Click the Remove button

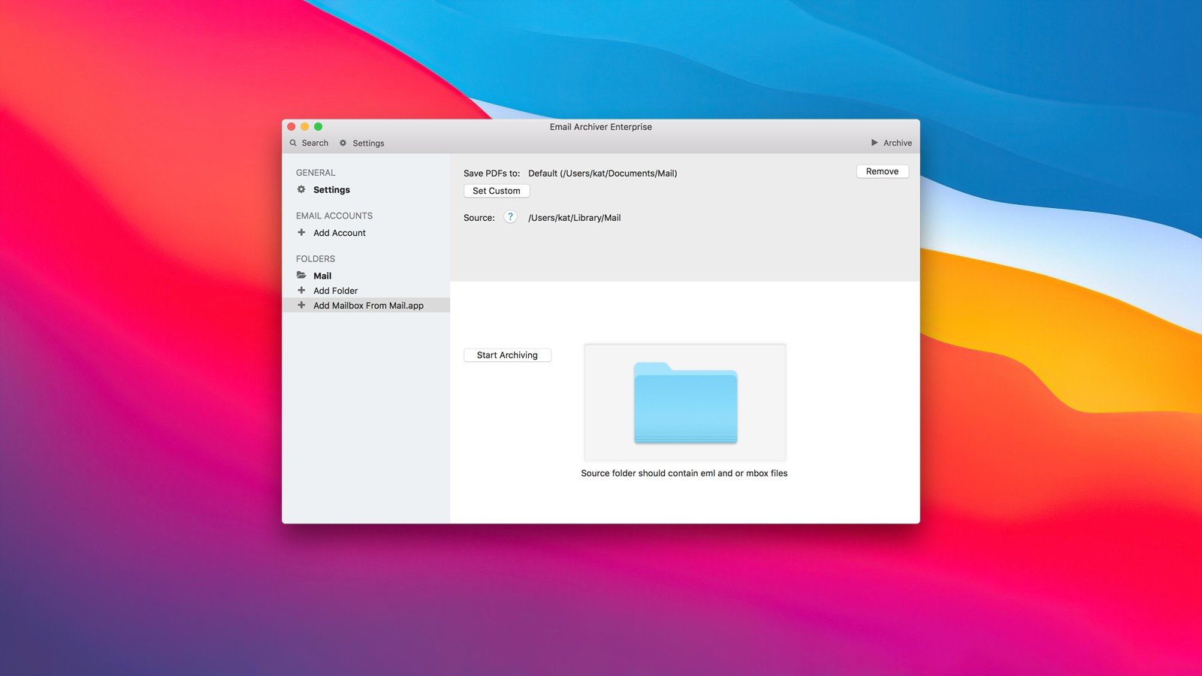[882, 171]
